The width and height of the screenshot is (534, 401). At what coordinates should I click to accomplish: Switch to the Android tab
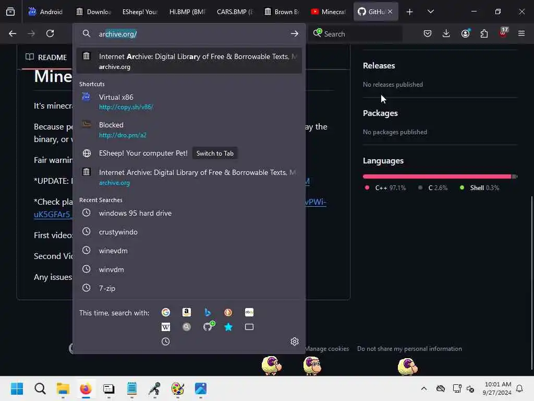pos(46,11)
